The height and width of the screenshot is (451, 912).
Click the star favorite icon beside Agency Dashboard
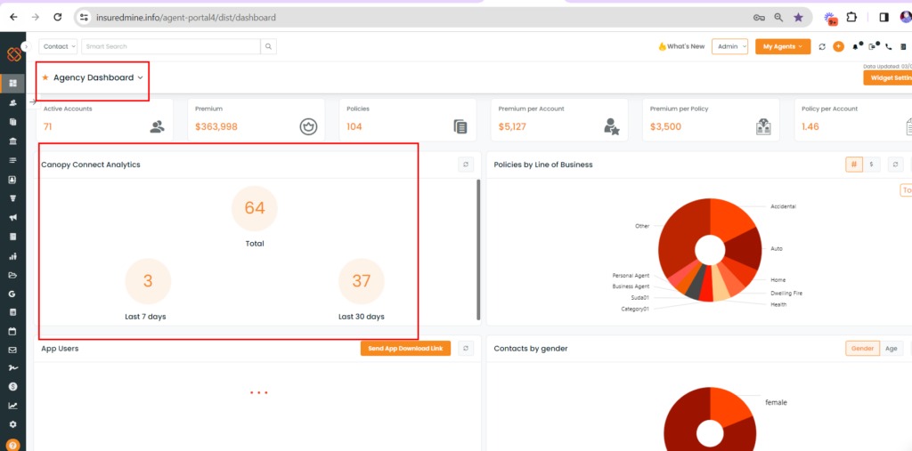point(45,77)
